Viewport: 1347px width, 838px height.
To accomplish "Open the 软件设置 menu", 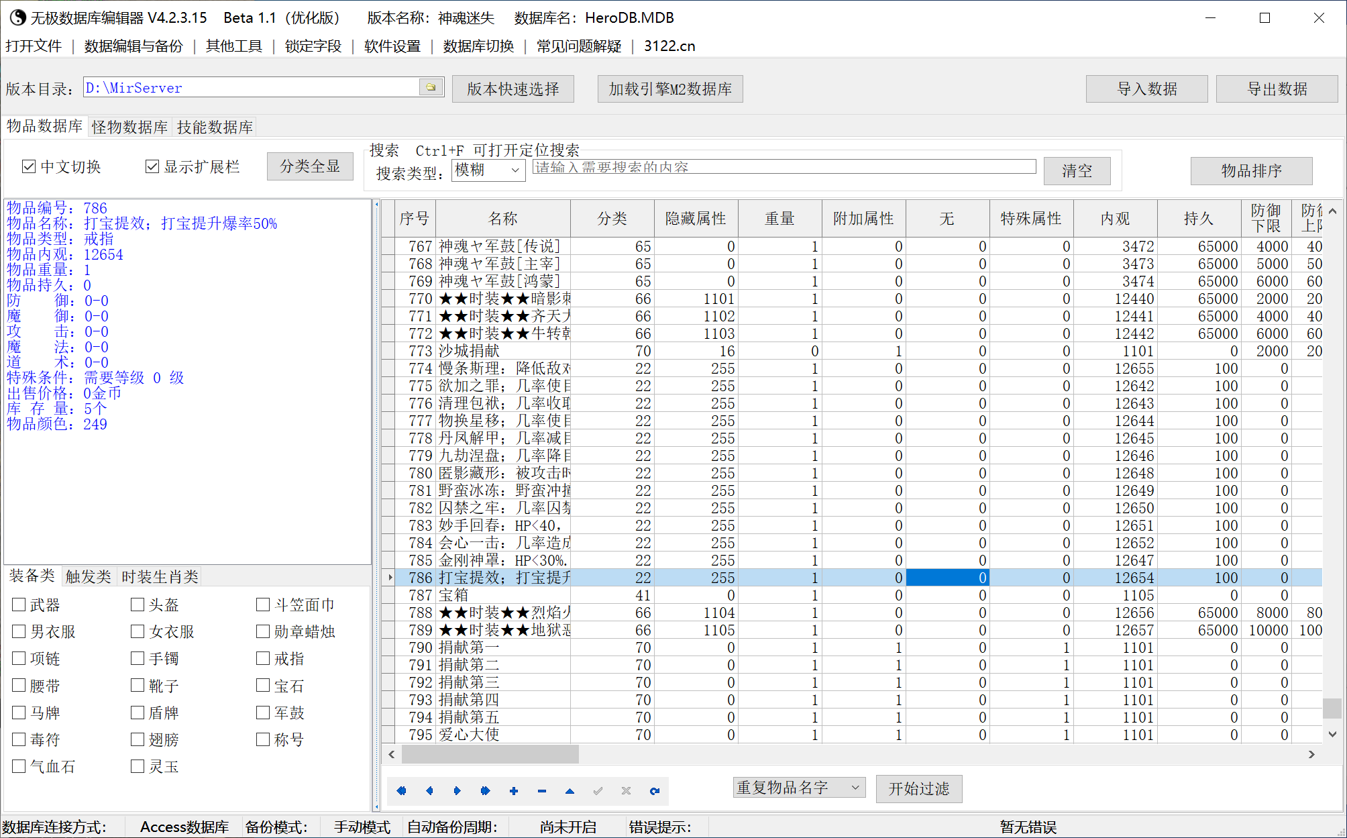I will coord(392,46).
